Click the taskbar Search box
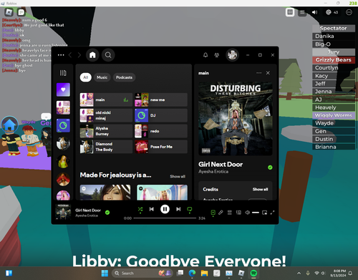The width and height of the screenshot is (358, 280). click(x=142, y=274)
